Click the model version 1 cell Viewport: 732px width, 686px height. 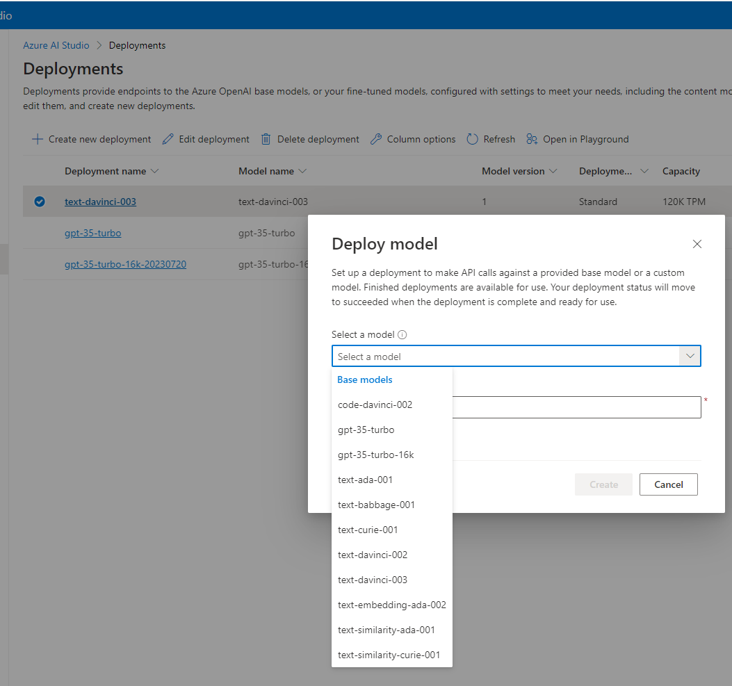pos(484,202)
